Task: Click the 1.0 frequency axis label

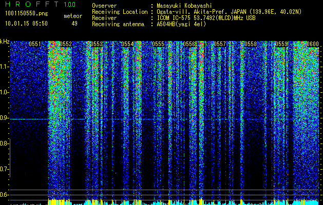Action: pyautogui.click(x=4, y=92)
